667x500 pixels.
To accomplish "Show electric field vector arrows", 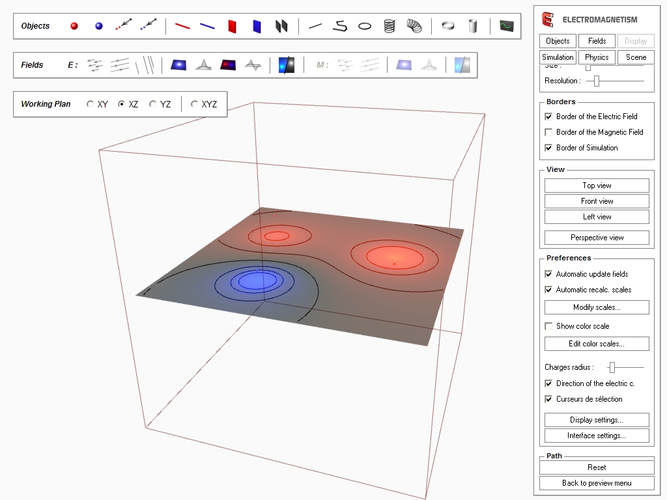I will (95, 65).
